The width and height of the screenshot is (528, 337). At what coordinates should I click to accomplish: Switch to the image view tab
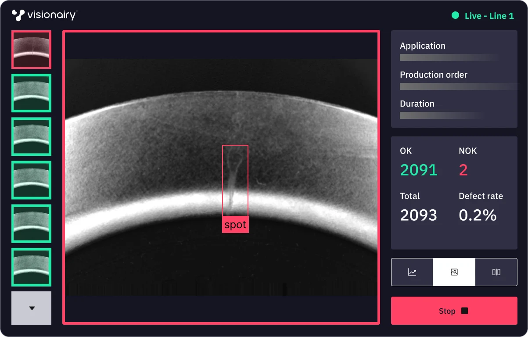pos(454,272)
